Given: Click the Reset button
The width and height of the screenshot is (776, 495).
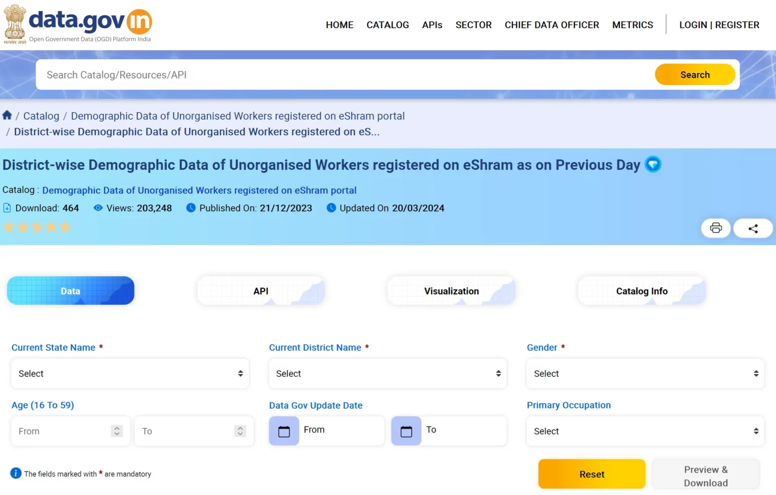Looking at the screenshot, I should click(592, 474).
